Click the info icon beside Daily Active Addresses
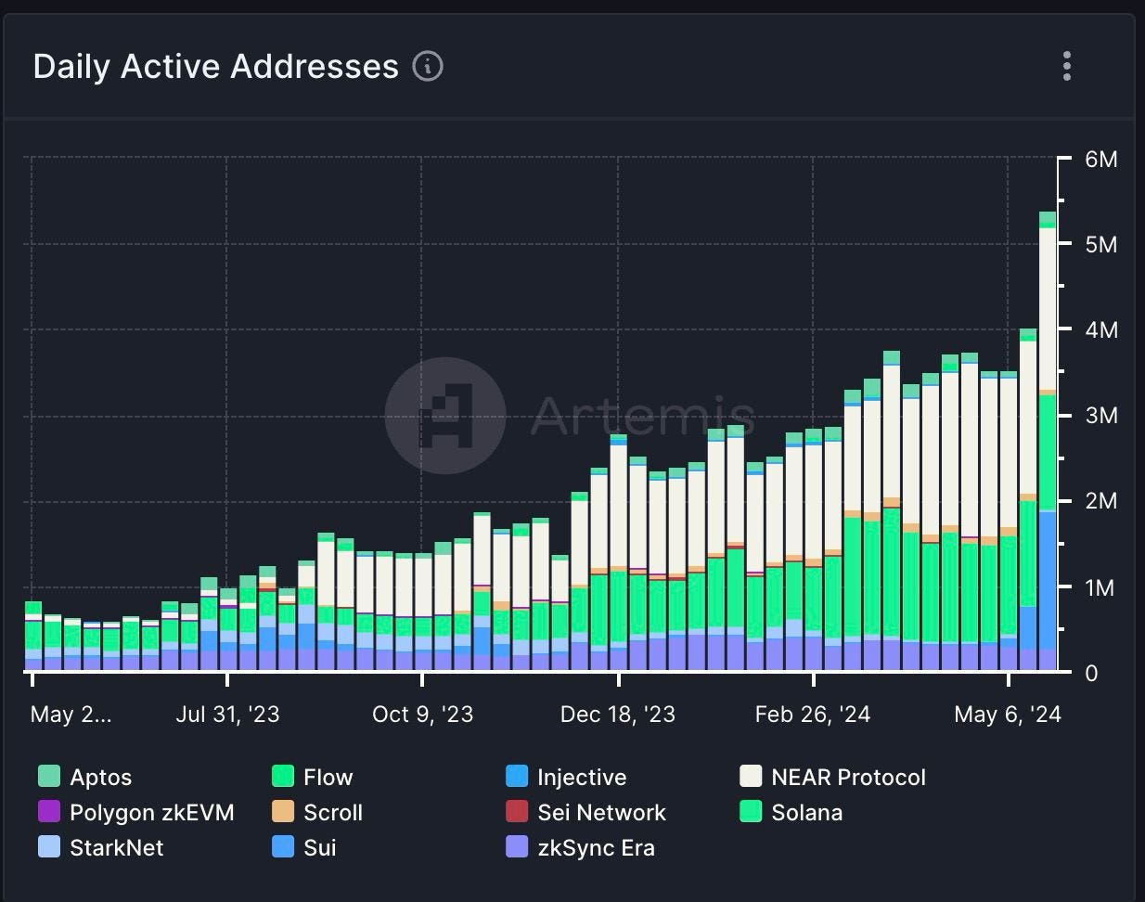 428,67
